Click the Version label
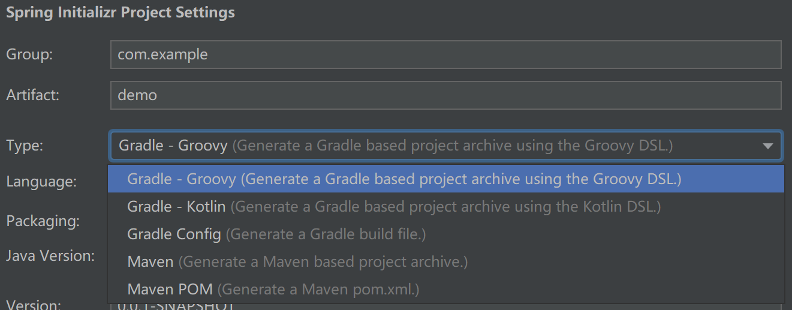This screenshot has height=310, width=792. (x=33, y=305)
